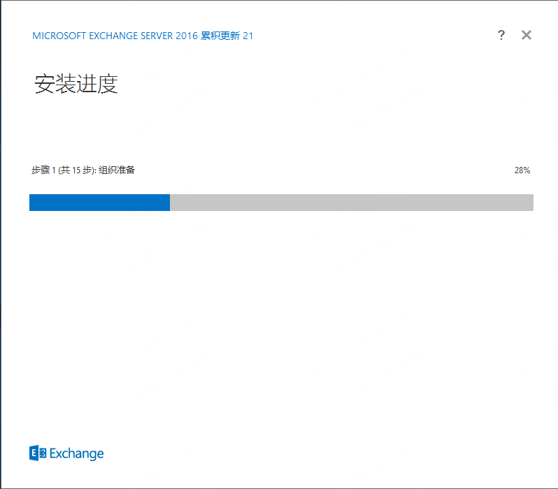Click the 安装进度 heading
Image resolution: width=558 pixels, height=489 pixels.
click(x=76, y=85)
